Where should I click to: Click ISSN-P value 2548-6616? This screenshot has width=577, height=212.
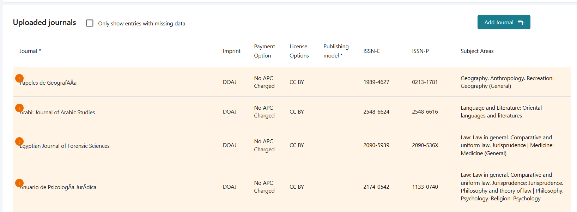[x=425, y=112]
